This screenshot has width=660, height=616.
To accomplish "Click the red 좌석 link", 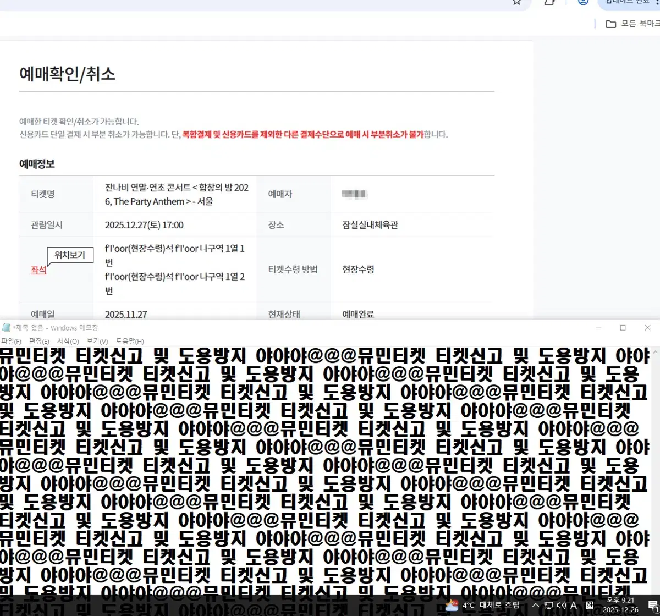I will [x=38, y=270].
